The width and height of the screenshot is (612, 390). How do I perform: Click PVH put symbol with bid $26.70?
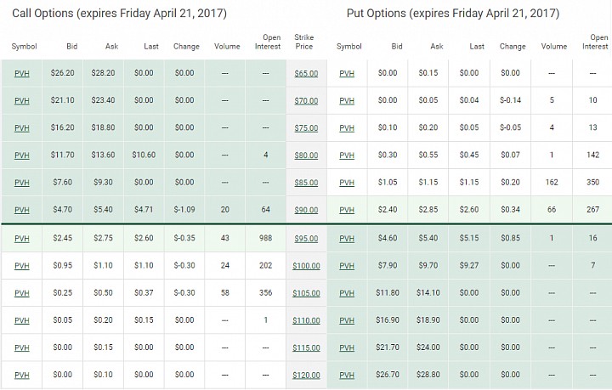coord(347,375)
